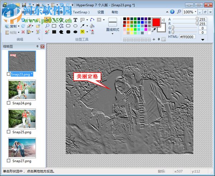Select the stamp tool in drawing tools

[92, 32]
